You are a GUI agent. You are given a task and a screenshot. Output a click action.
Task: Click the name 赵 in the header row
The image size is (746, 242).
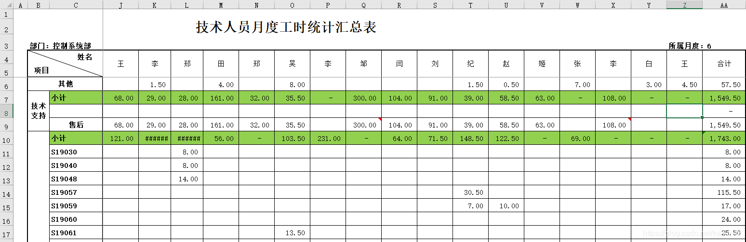(506, 64)
